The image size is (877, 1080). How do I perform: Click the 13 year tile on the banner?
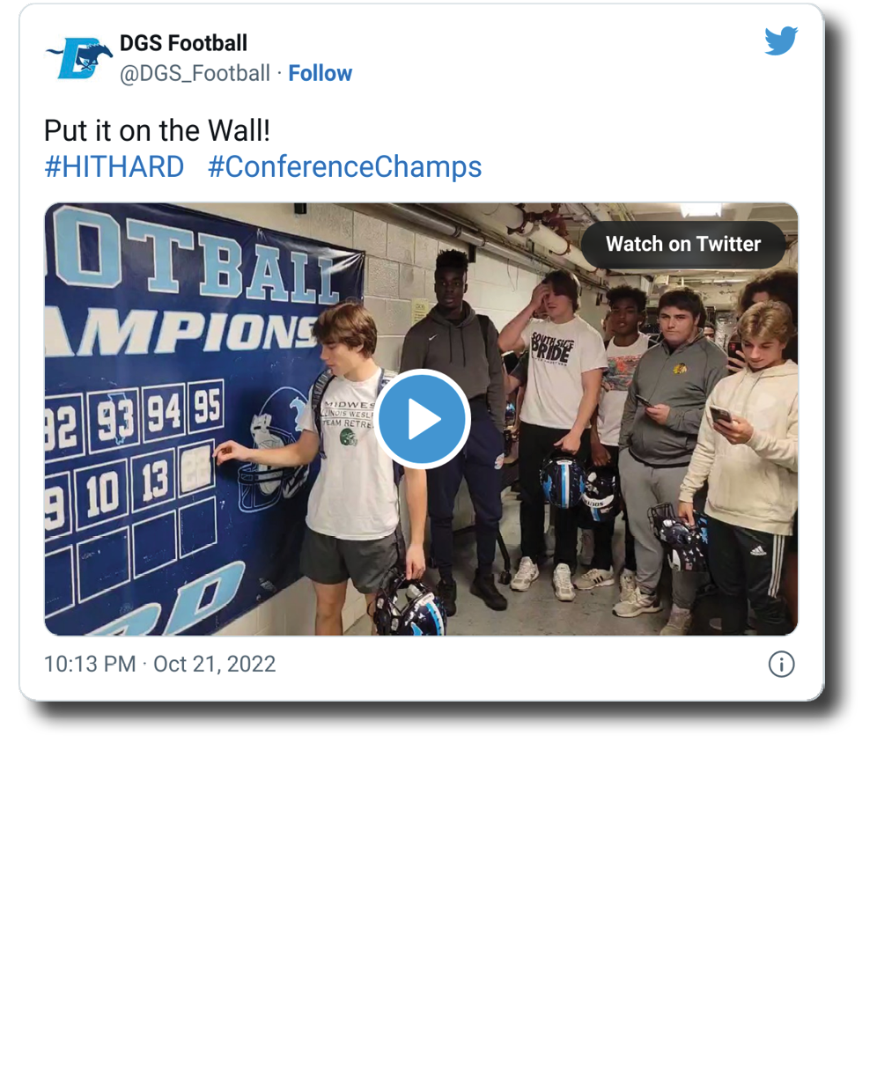coord(153,481)
